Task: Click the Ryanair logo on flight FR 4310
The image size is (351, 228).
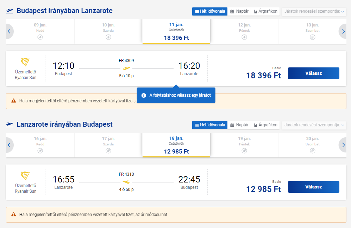Action: coord(26,176)
